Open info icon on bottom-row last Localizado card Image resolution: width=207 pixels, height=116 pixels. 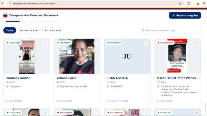(196, 113)
